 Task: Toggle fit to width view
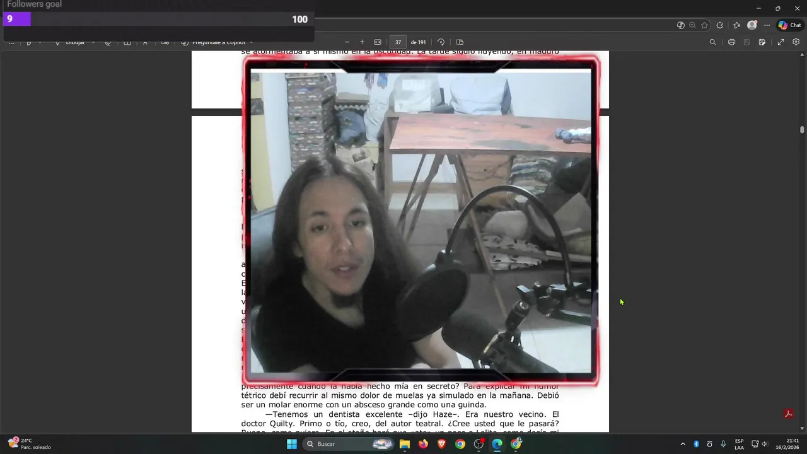[378, 42]
